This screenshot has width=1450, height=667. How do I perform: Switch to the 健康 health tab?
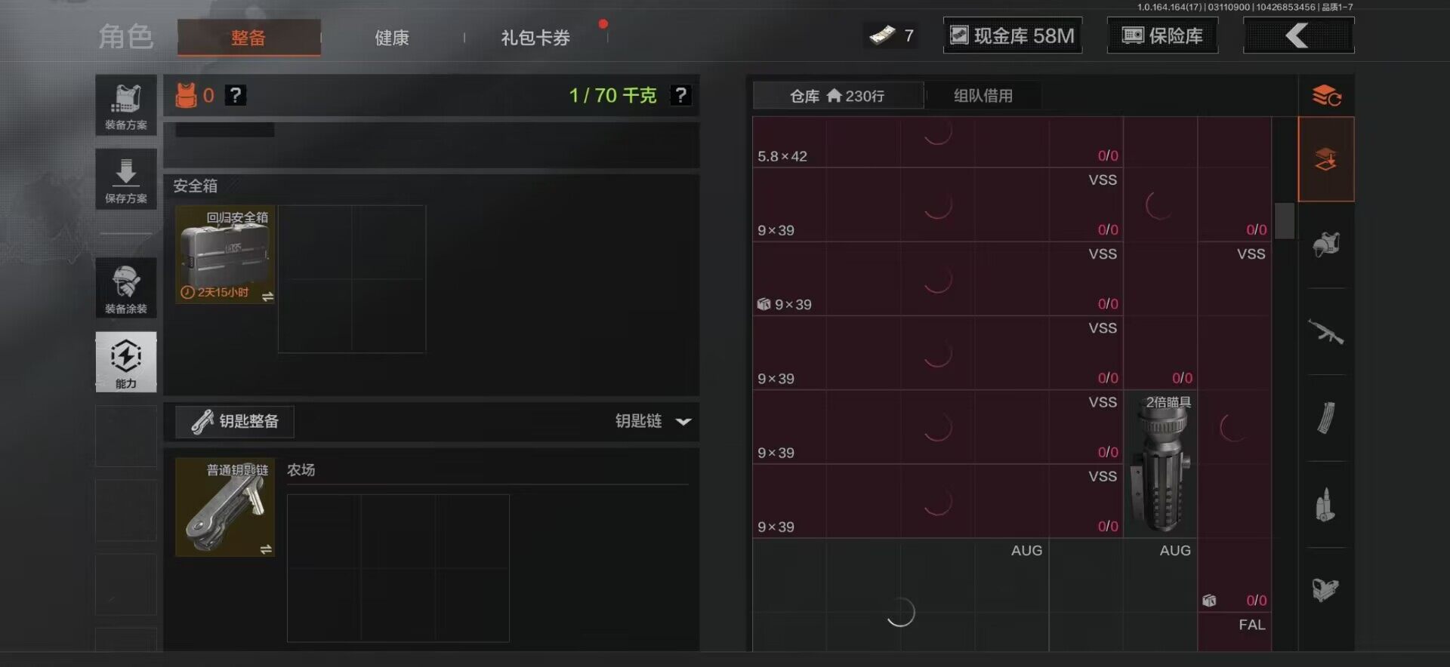coord(392,38)
